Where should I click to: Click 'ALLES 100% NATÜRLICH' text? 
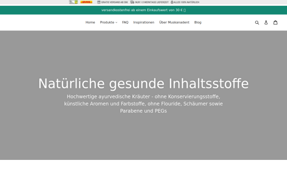tap(187, 2)
